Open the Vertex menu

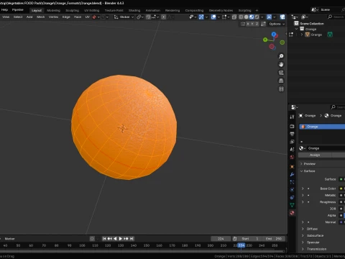point(53,17)
